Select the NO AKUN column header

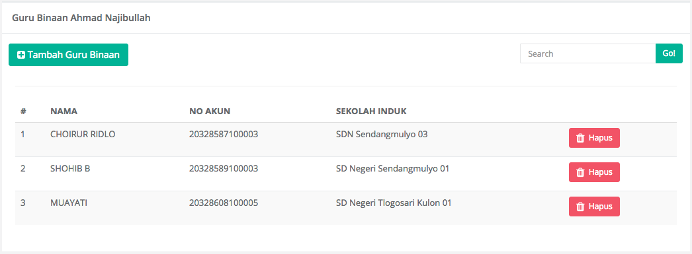click(210, 111)
